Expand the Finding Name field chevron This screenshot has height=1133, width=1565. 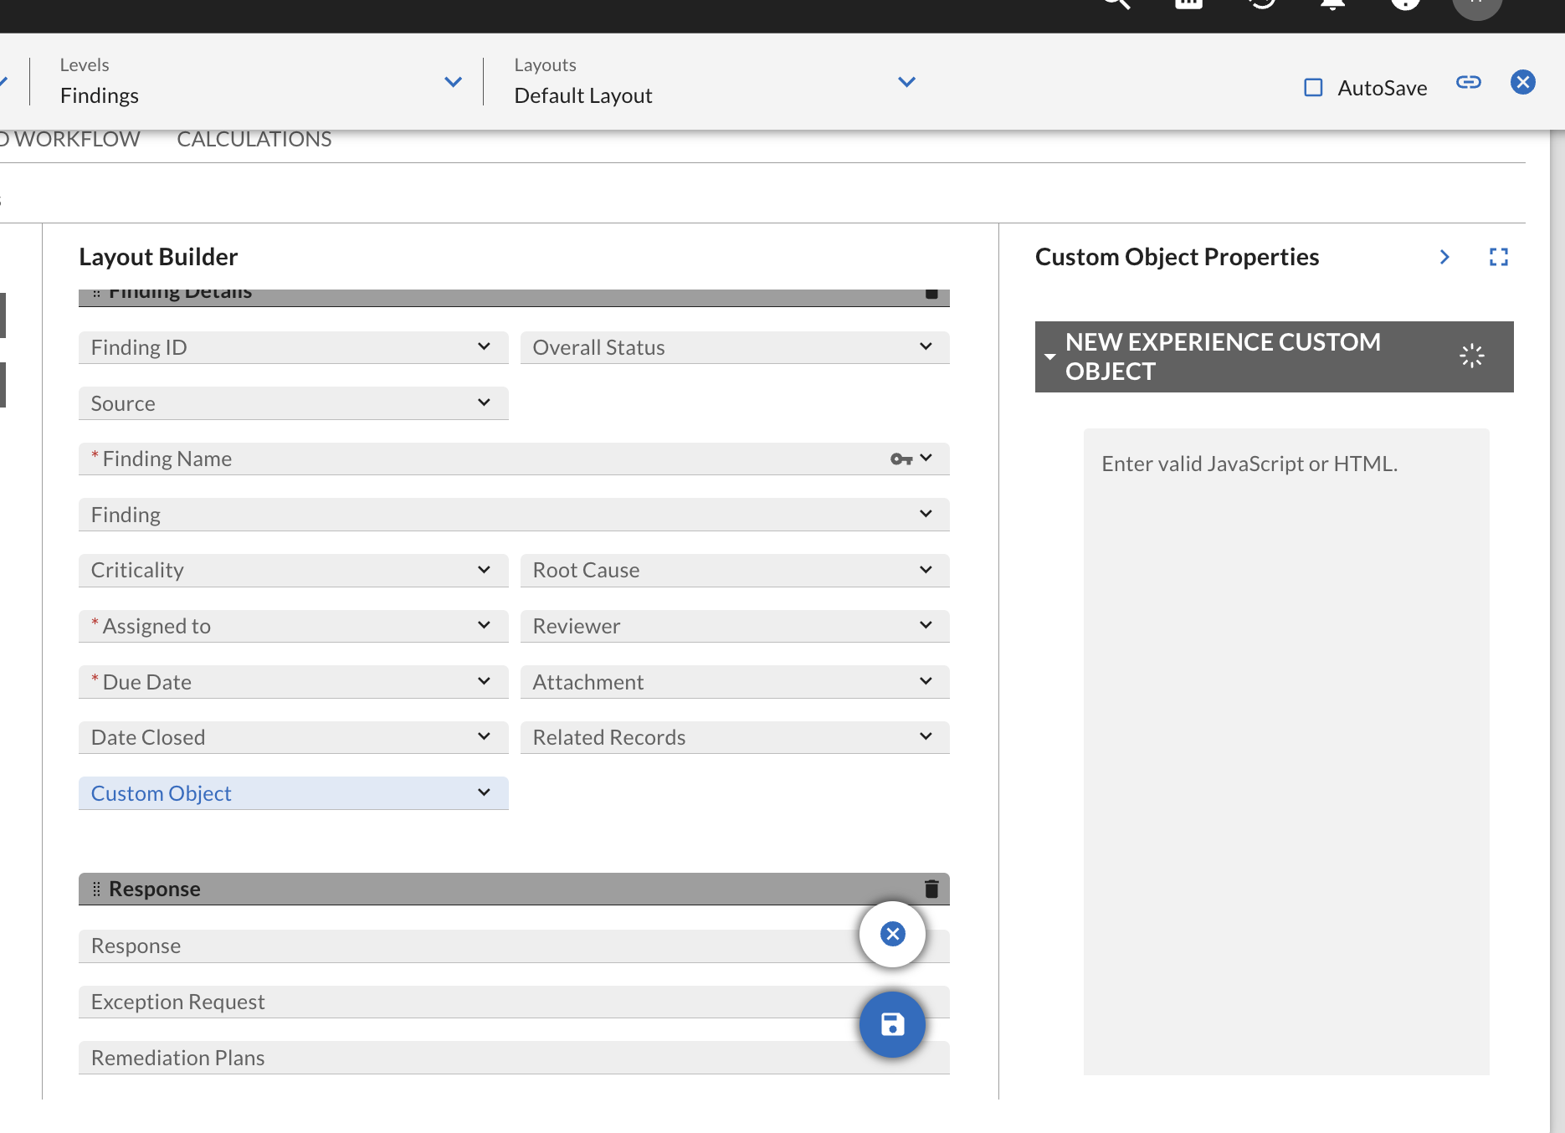coord(926,458)
